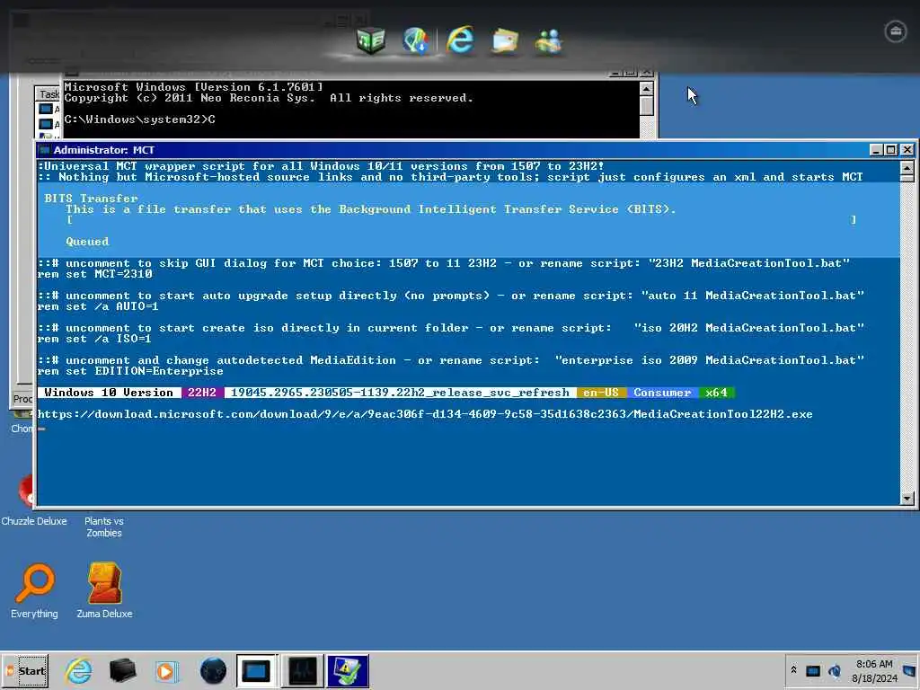This screenshot has width=920, height=690.
Task: Open the Plants vs Zombies desktop shortcut
Action: (x=104, y=526)
